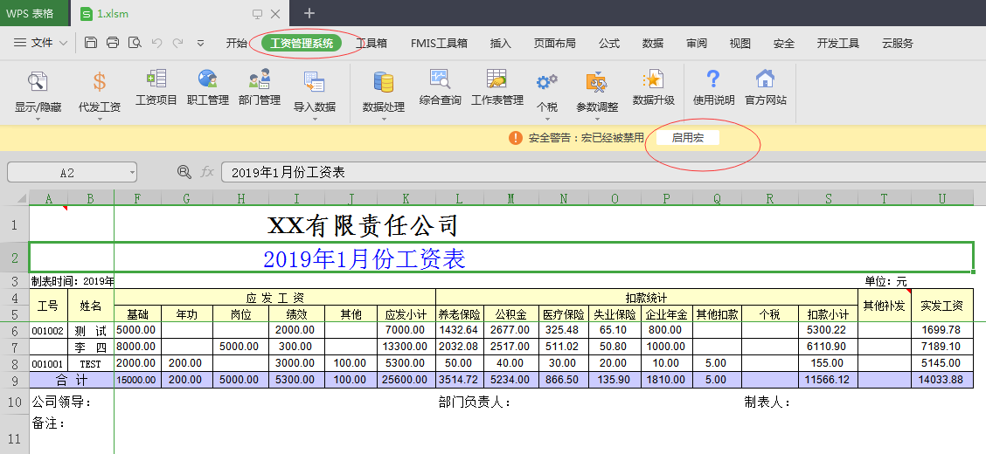This screenshot has width=986, height=454.
Task: Click the 代发工资 dollar sign icon
Action: (x=100, y=82)
